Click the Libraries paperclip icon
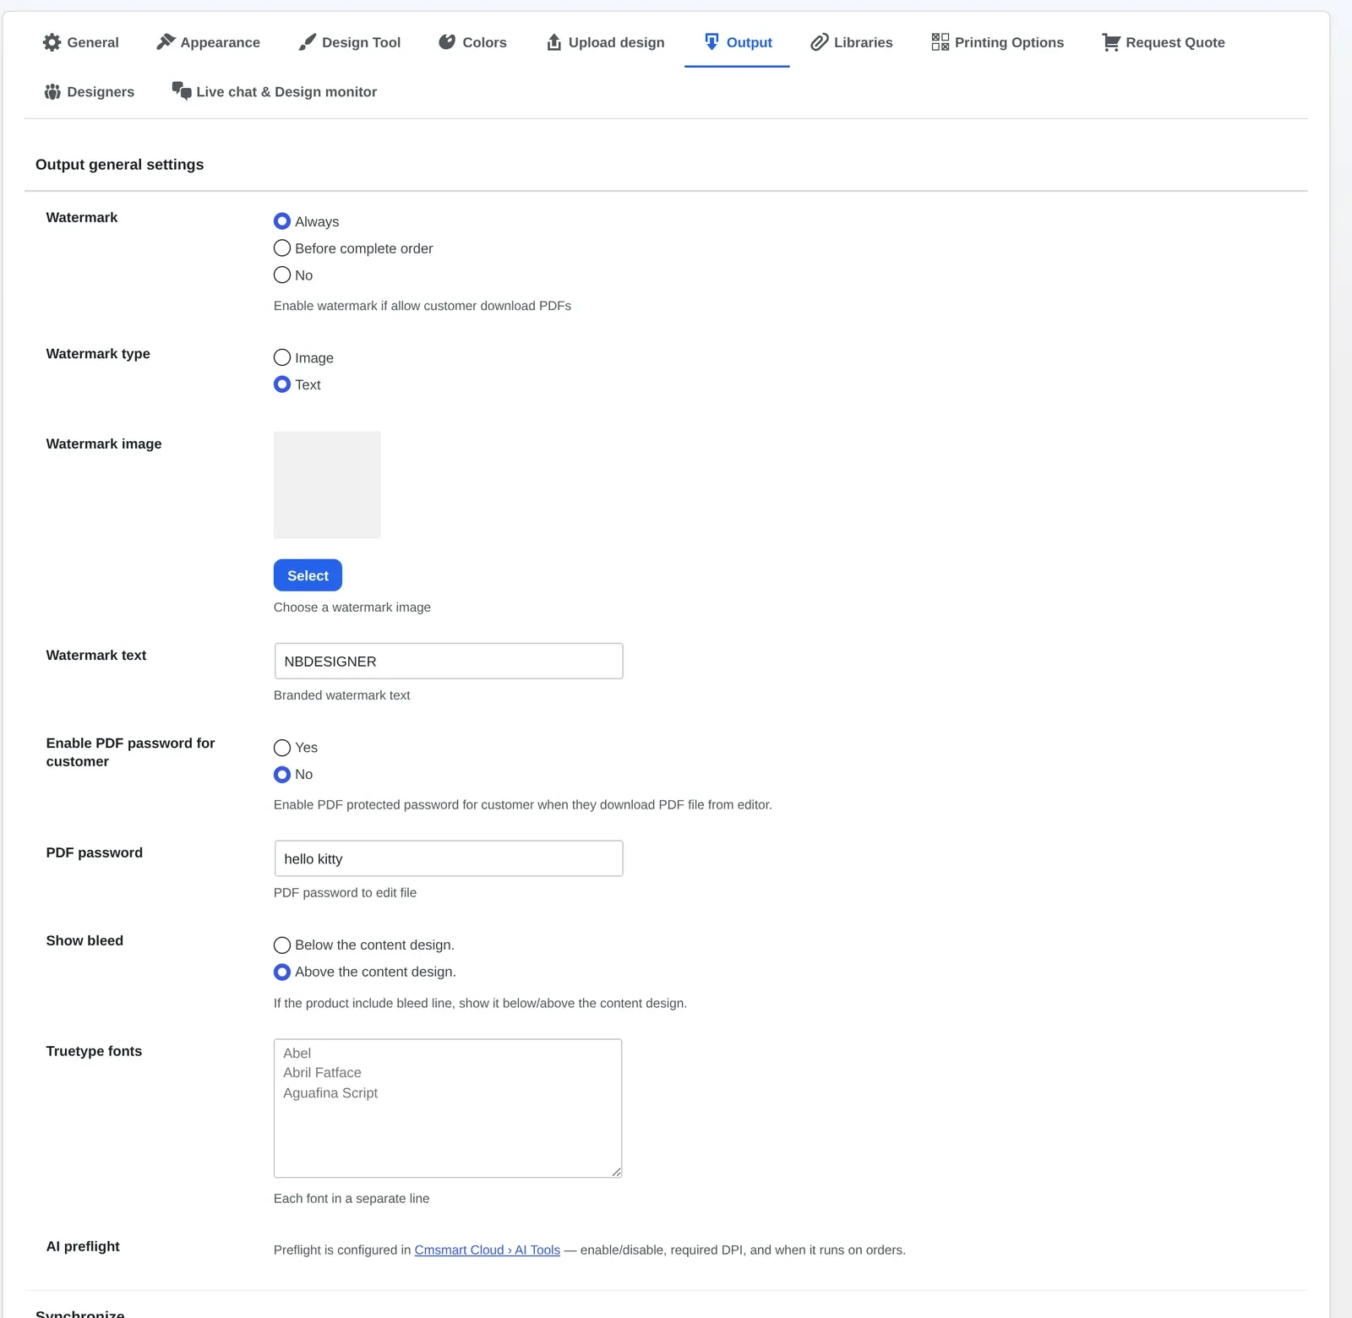Image resolution: width=1352 pixels, height=1318 pixels. coord(819,42)
